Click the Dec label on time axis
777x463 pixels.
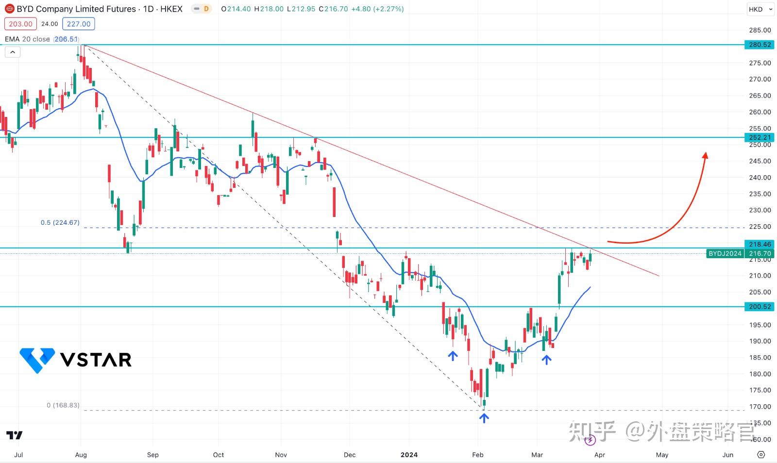pos(350,455)
